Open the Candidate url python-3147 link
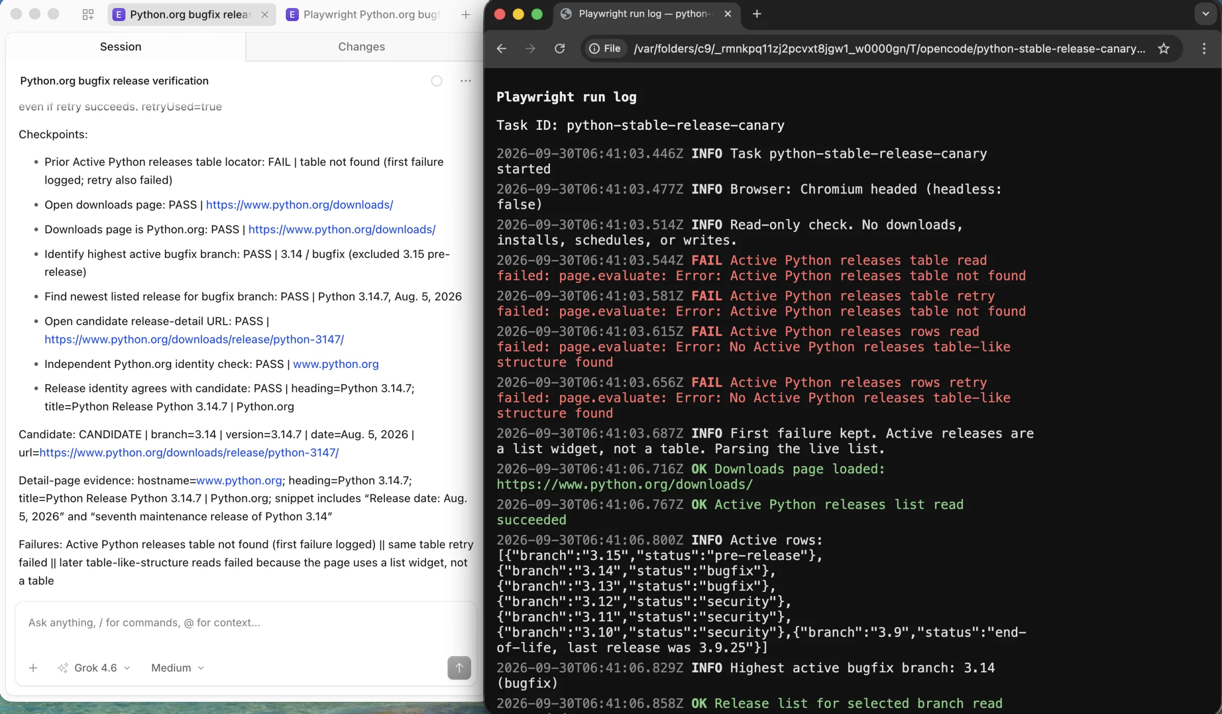This screenshot has height=714, width=1222. point(189,452)
